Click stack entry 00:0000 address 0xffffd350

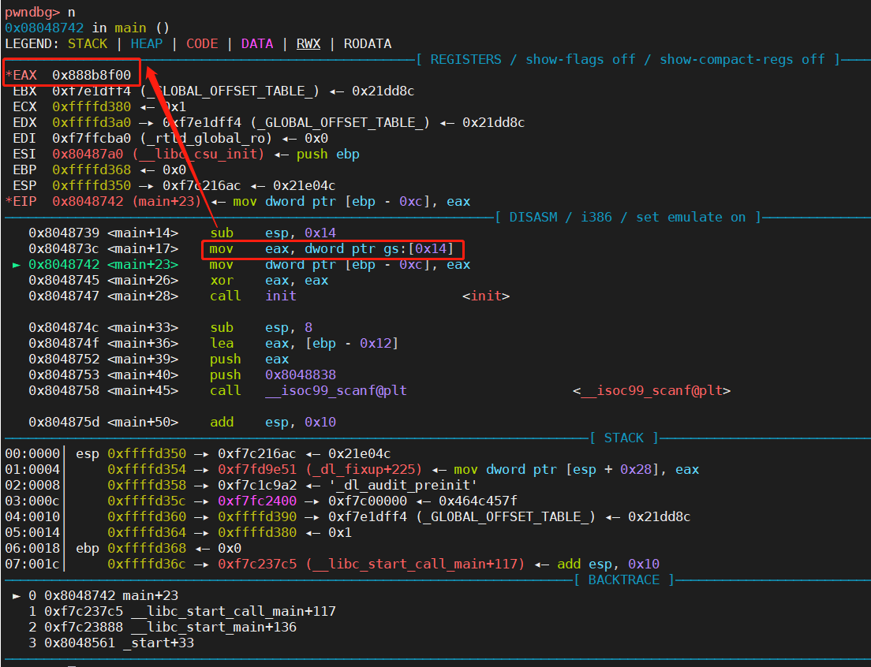147,454
